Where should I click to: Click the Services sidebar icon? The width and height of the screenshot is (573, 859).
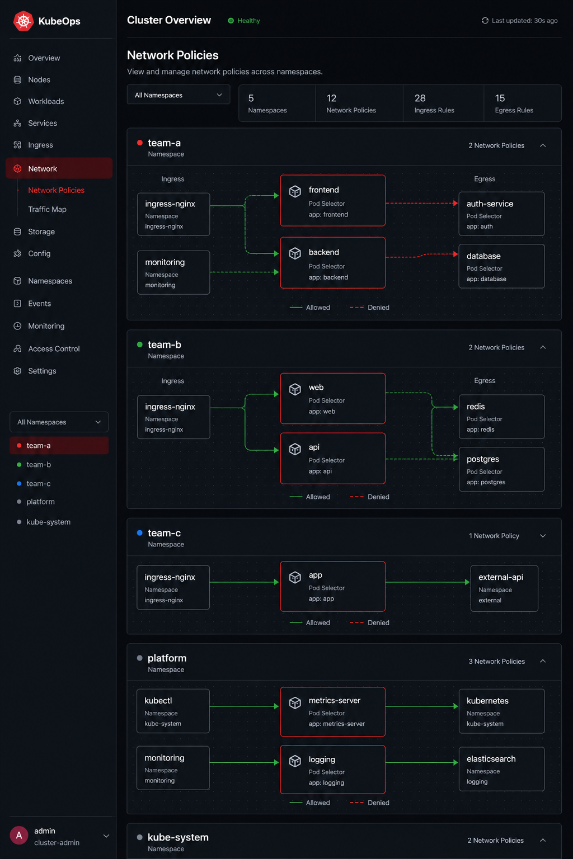point(17,124)
